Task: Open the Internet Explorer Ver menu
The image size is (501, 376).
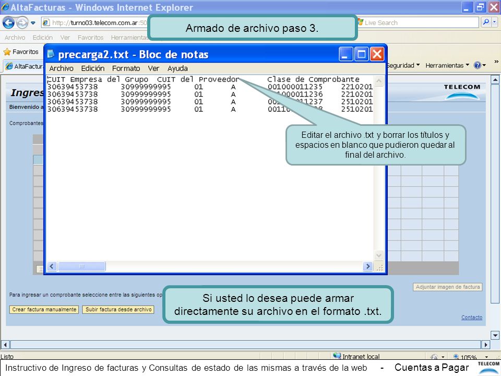Action: pyautogui.click(x=65, y=38)
